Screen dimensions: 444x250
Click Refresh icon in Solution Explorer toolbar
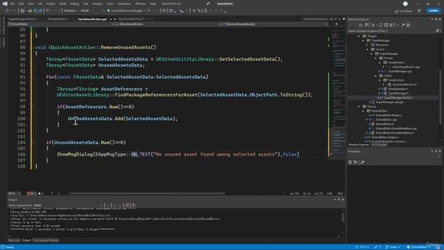point(381,25)
